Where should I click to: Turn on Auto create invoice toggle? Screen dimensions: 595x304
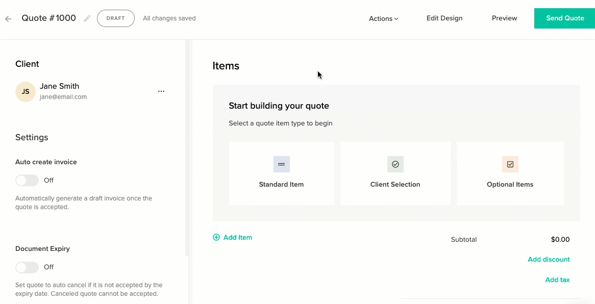pos(27,180)
